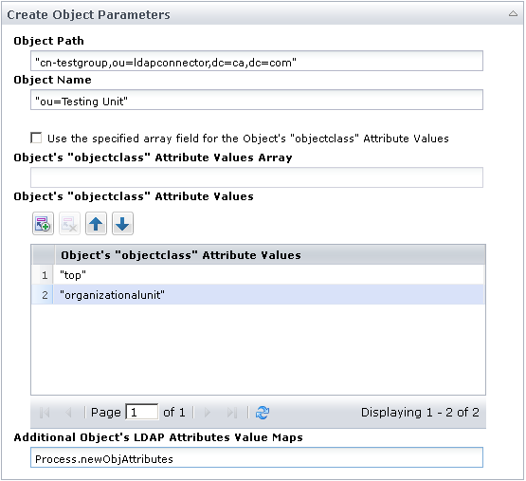The width and height of the screenshot is (526, 481).
Task: Go to the next page
Action: pos(208,412)
